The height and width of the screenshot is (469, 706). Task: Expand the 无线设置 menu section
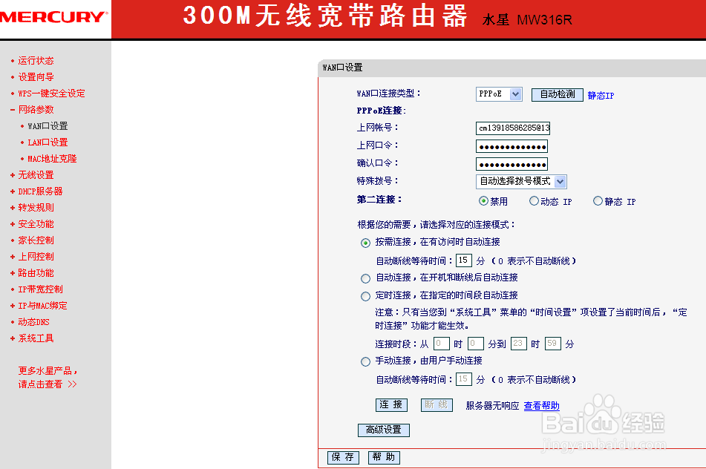pyautogui.click(x=36, y=175)
